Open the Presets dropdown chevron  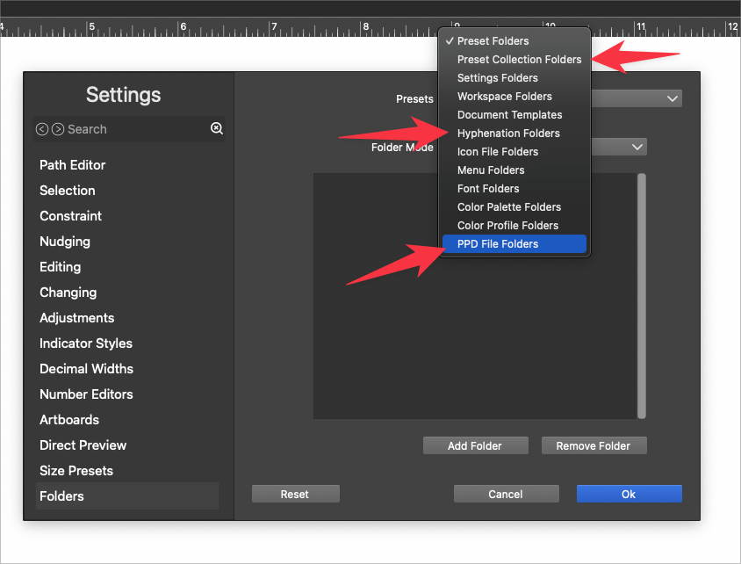click(673, 99)
